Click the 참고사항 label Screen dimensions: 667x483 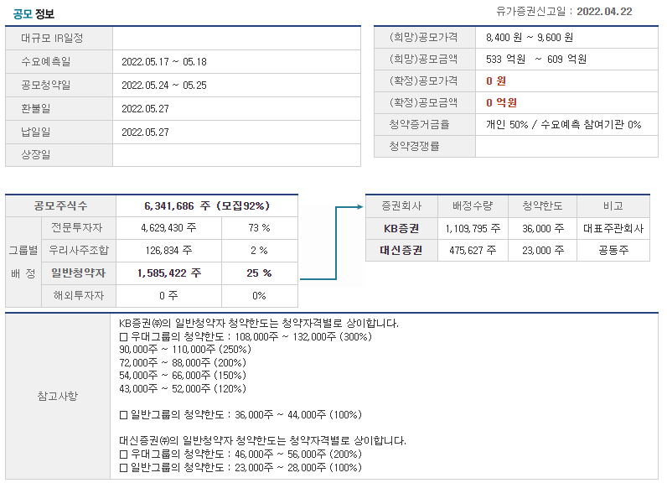click(x=58, y=396)
